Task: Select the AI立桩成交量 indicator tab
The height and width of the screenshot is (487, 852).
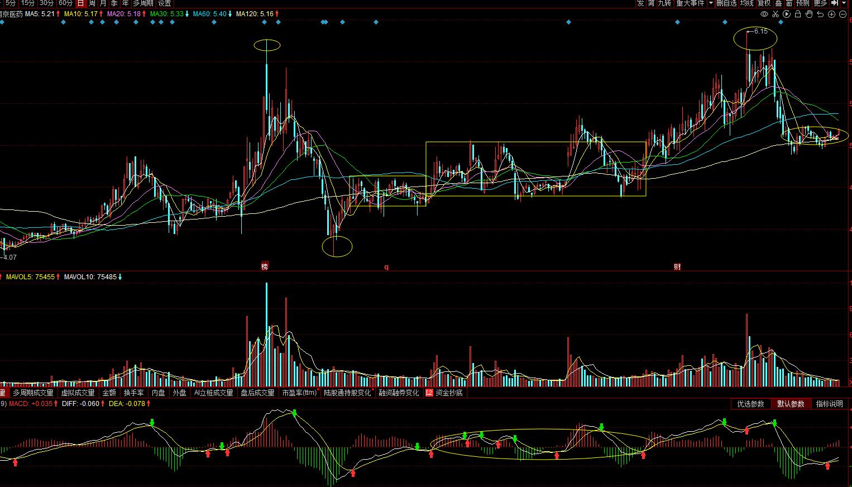Action: [x=213, y=393]
